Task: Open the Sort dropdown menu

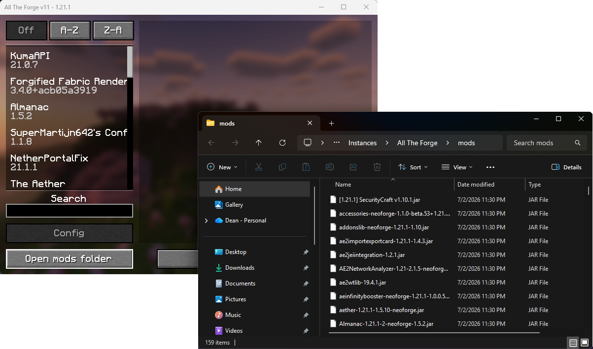Action: coord(413,167)
